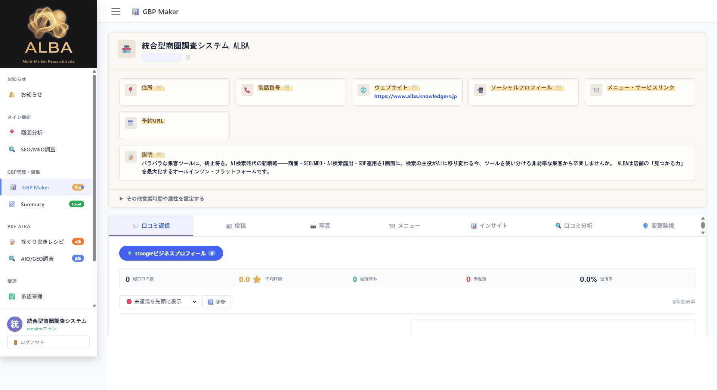Click the ウェブサイト globe icon
This screenshot has height=390, width=717.
click(x=364, y=90)
